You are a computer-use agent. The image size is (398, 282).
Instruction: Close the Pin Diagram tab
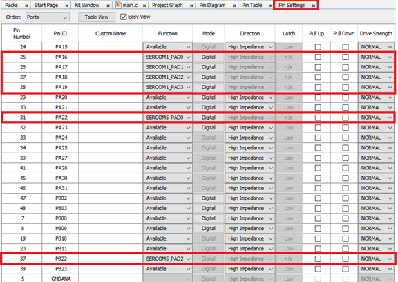(x=234, y=6)
